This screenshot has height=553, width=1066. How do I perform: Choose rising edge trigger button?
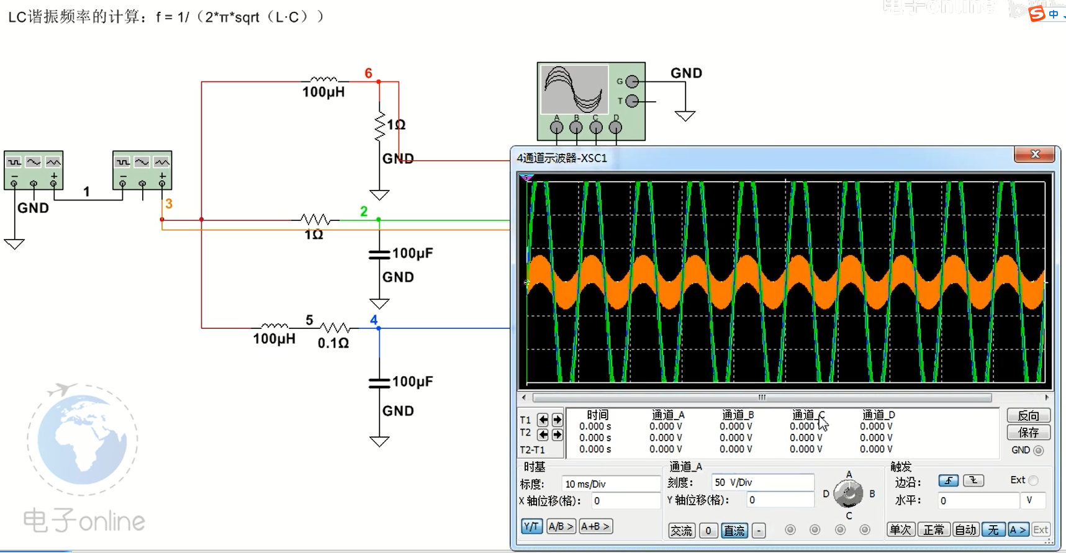point(948,480)
